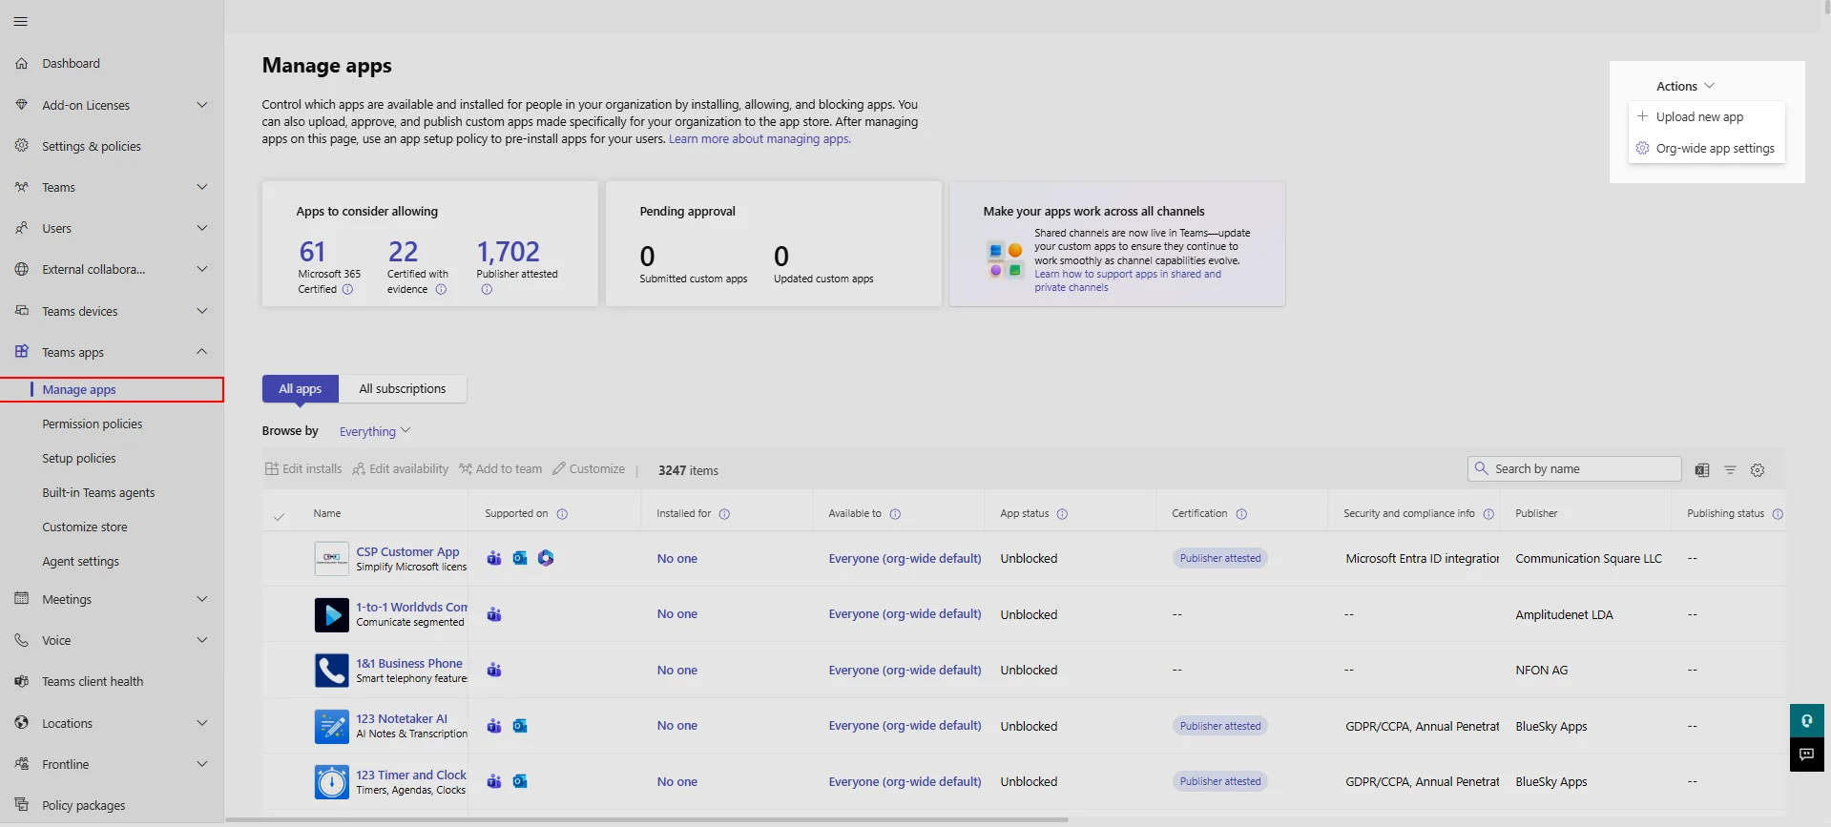Open Learn how to support apps link

click(x=1128, y=280)
